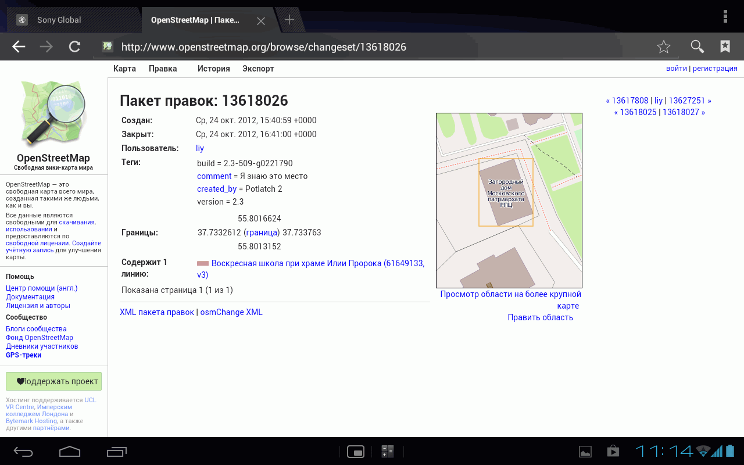Click the comment tag link
The width and height of the screenshot is (744, 465).
pyautogui.click(x=214, y=176)
